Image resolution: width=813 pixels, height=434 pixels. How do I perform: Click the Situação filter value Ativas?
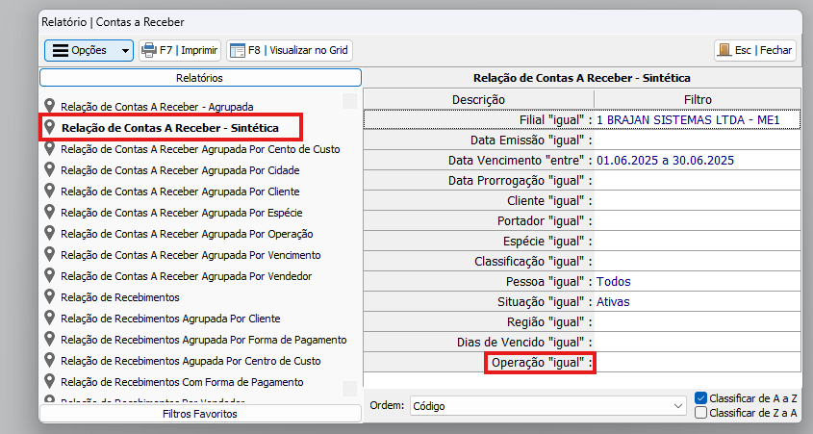pos(613,302)
